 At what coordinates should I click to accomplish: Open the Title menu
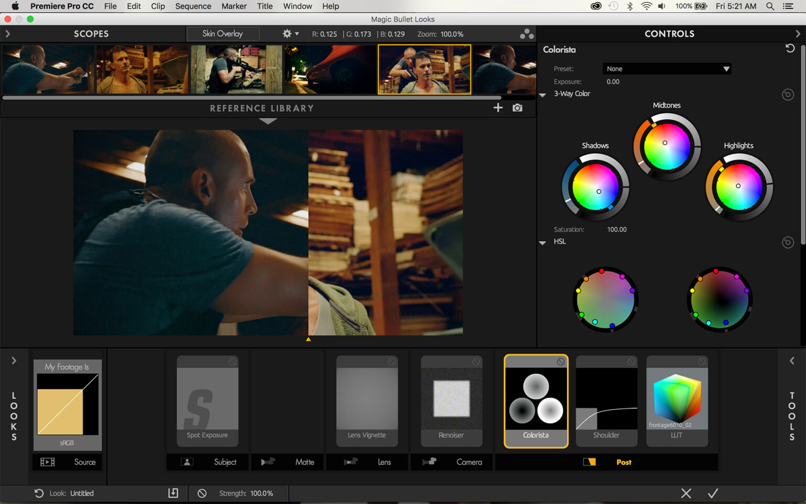(x=264, y=6)
